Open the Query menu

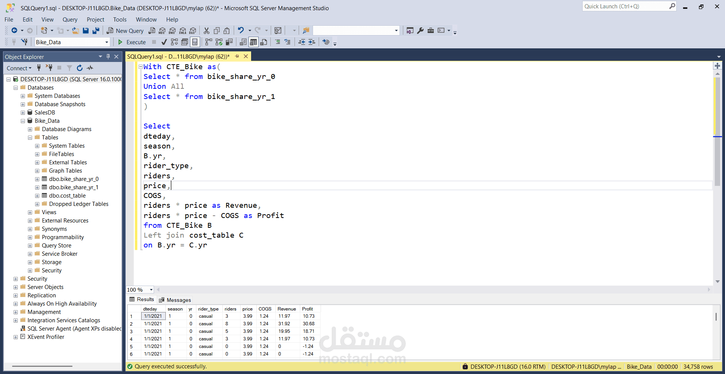70,20
